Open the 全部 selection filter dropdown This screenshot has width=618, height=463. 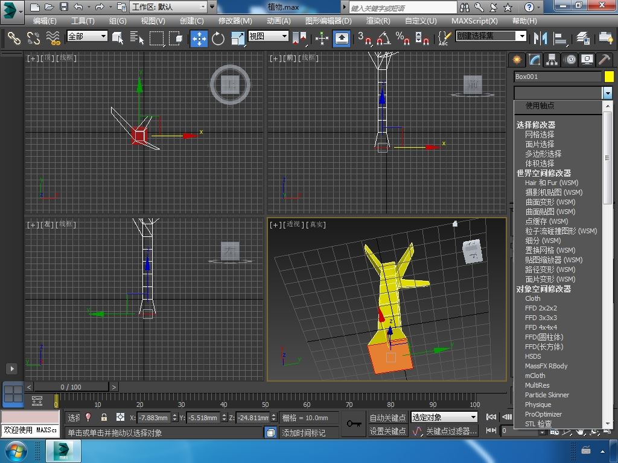tap(87, 36)
